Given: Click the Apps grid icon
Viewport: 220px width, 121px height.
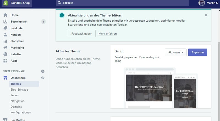Looking at the screenshot, I should click(5, 61).
